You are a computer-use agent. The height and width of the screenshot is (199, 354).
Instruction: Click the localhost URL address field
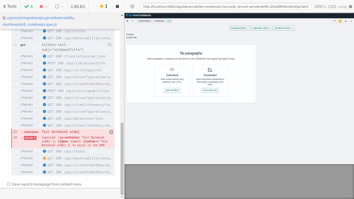(226, 6)
